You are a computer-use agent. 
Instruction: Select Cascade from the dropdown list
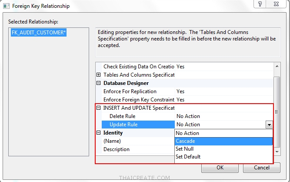(185, 141)
